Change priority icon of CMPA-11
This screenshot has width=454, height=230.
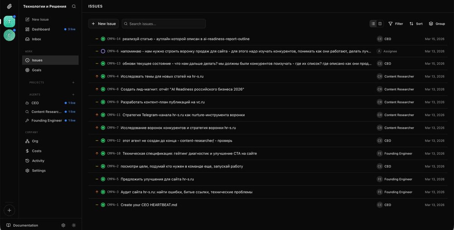tap(97, 115)
